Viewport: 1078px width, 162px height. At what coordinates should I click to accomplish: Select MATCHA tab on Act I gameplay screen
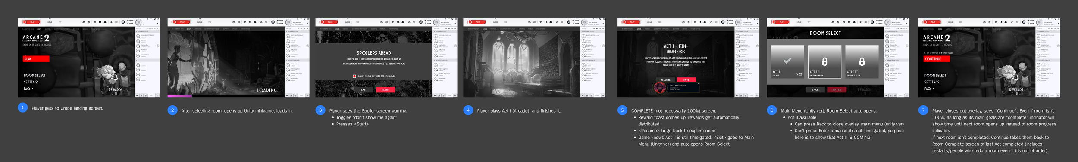tap(494, 29)
